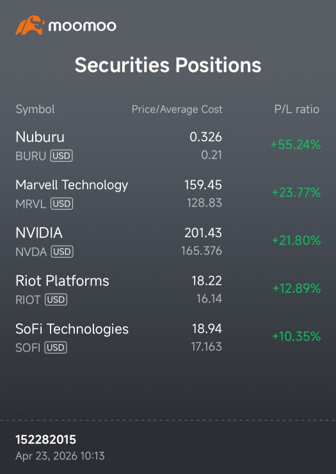Click the account number 152282015

pos(45,439)
